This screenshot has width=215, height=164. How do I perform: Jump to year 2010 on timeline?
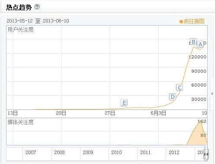tap(116, 152)
